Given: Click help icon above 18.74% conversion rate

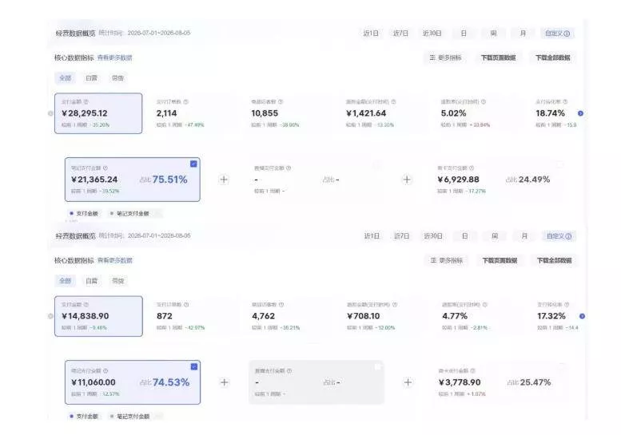Looking at the screenshot, I should 565,102.
